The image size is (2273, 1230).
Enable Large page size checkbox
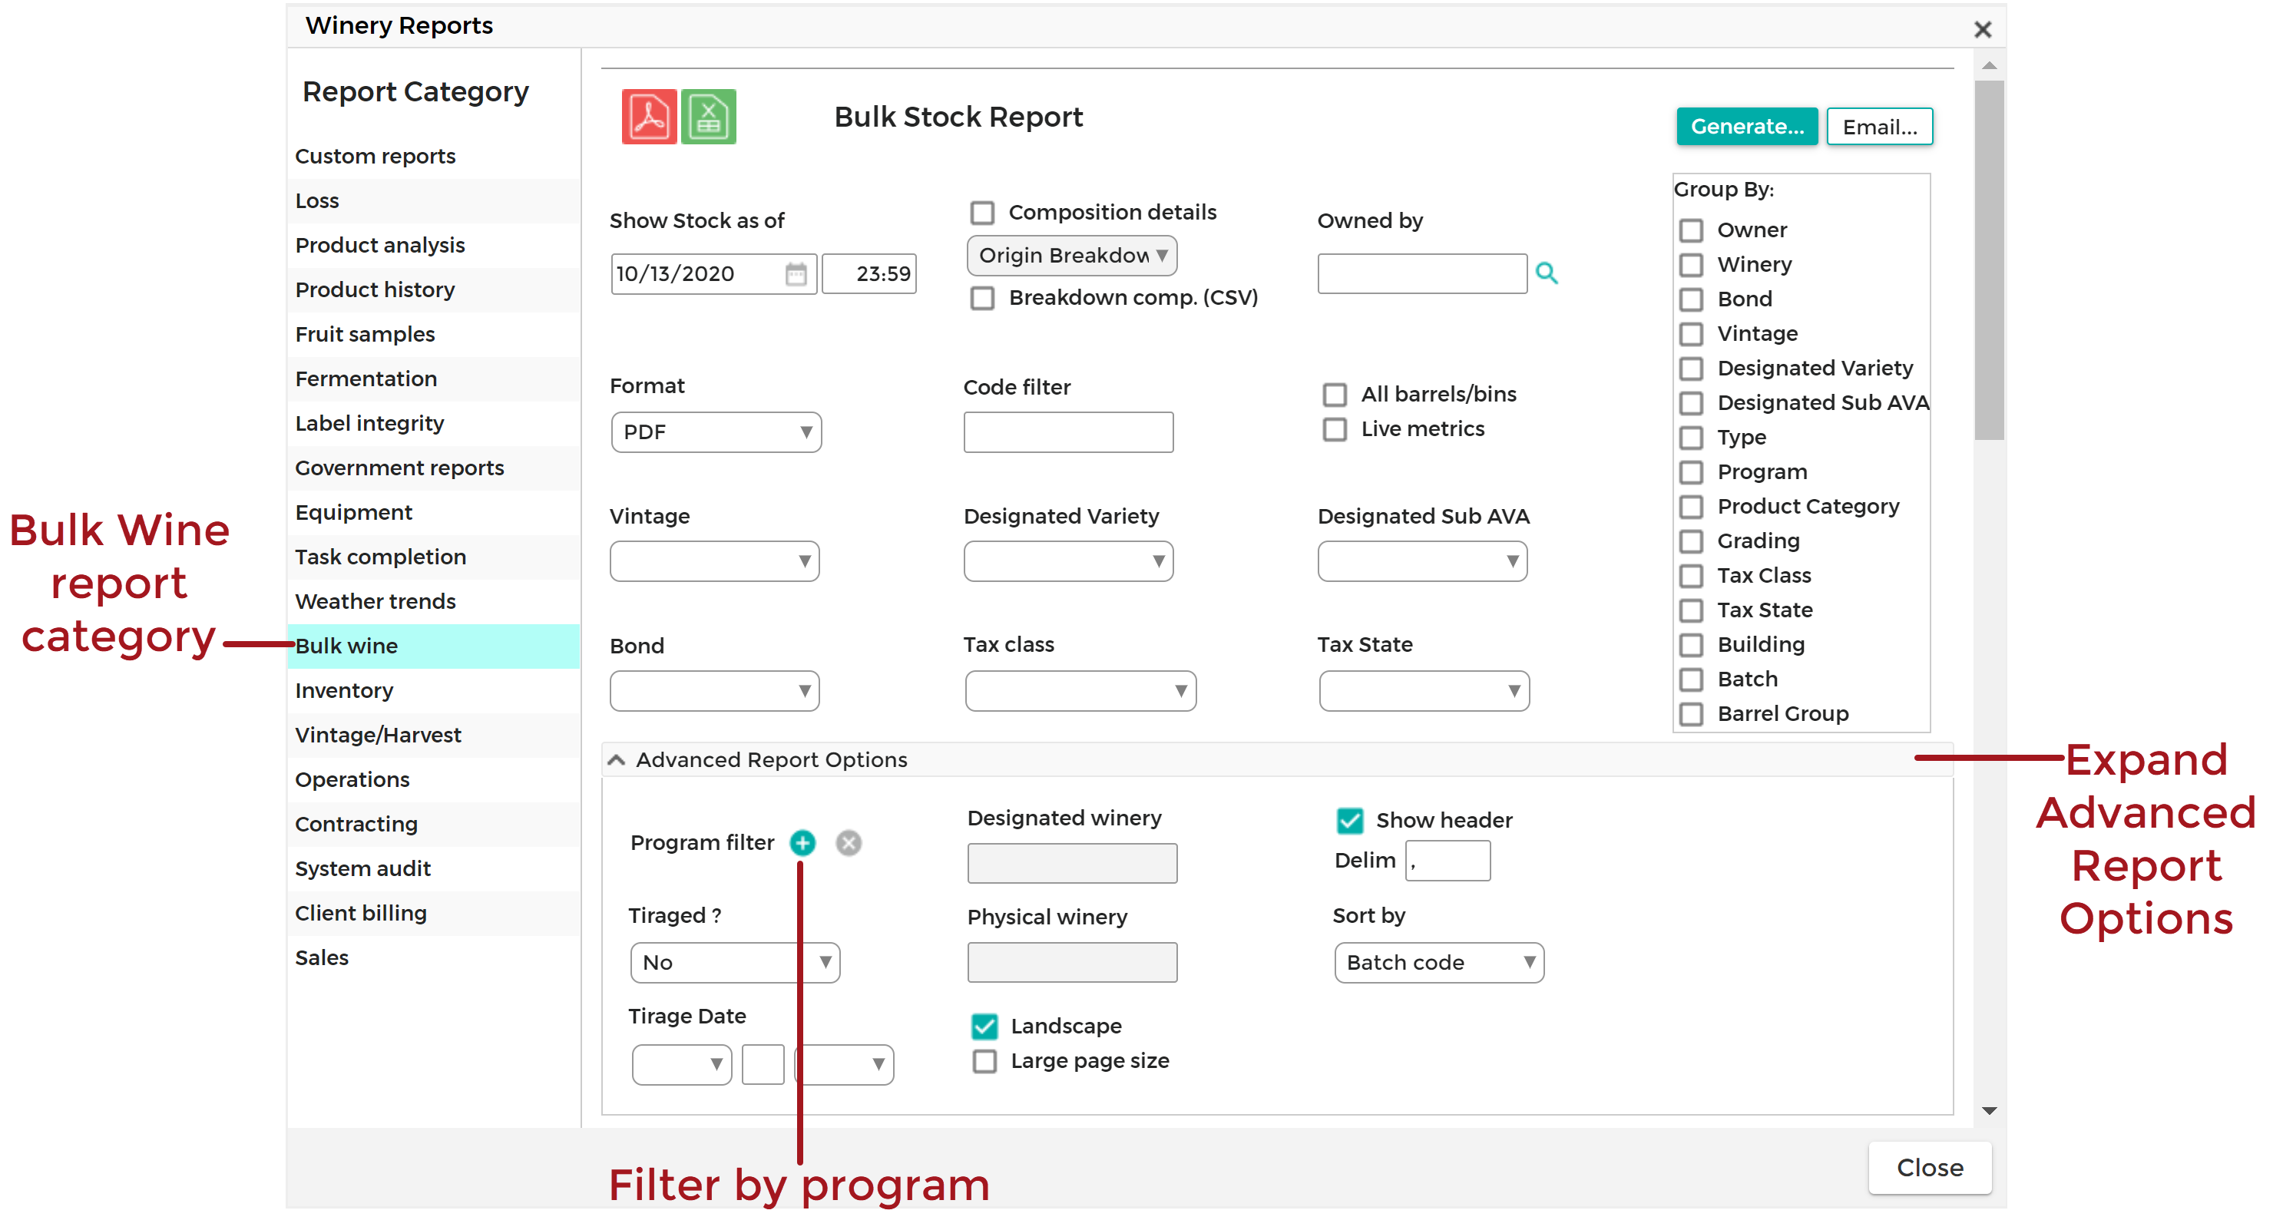[x=984, y=1062]
